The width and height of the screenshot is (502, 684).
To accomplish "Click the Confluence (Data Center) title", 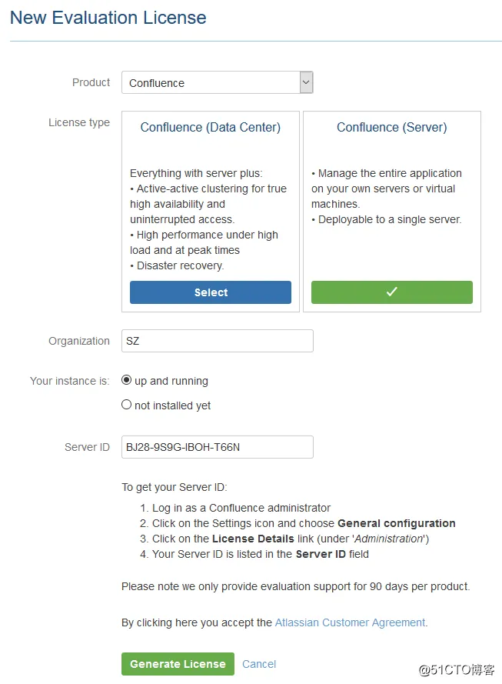I will [x=211, y=128].
